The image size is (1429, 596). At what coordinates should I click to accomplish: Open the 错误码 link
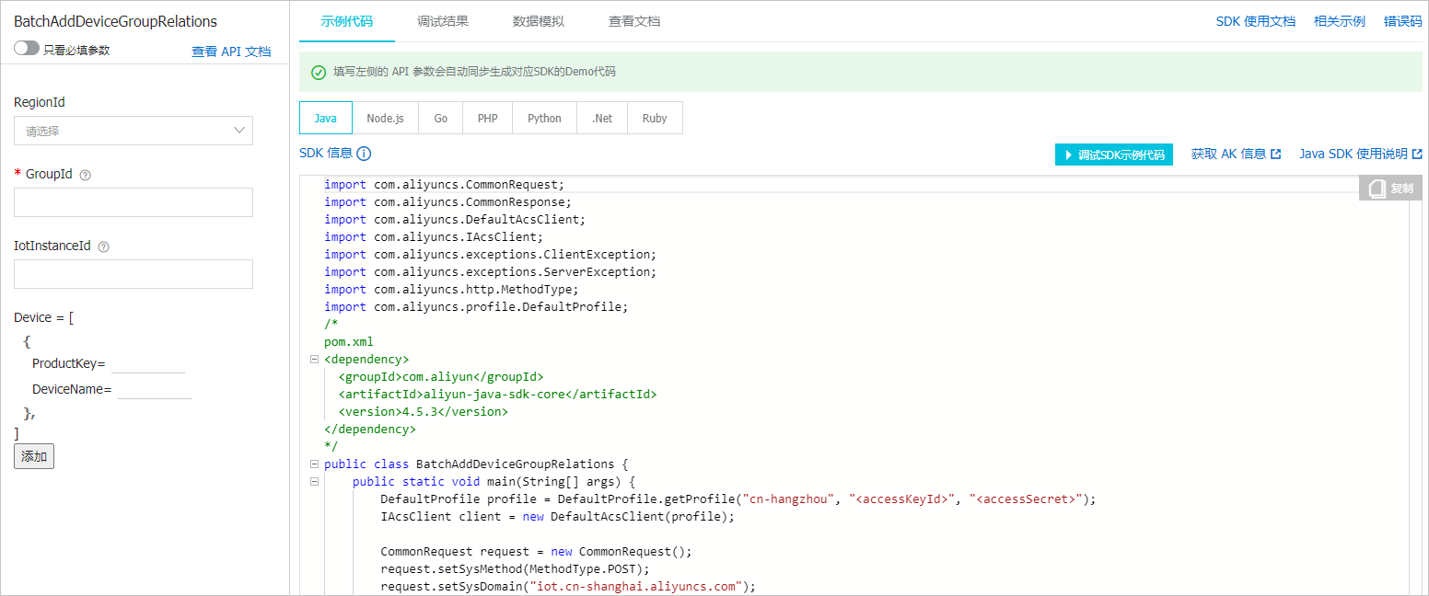(1403, 21)
